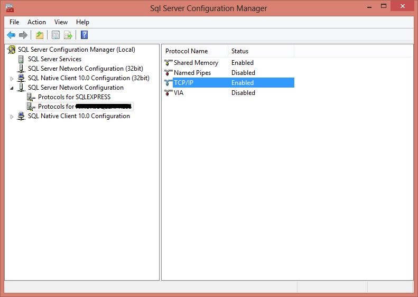Open the Help menu
Image resolution: width=418 pixels, height=297 pixels.
pos(82,22)
